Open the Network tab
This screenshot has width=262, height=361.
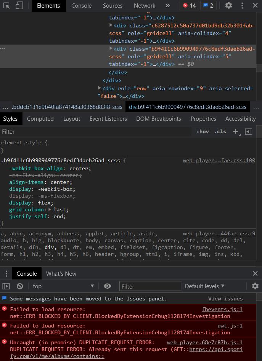tap(145, 6)
